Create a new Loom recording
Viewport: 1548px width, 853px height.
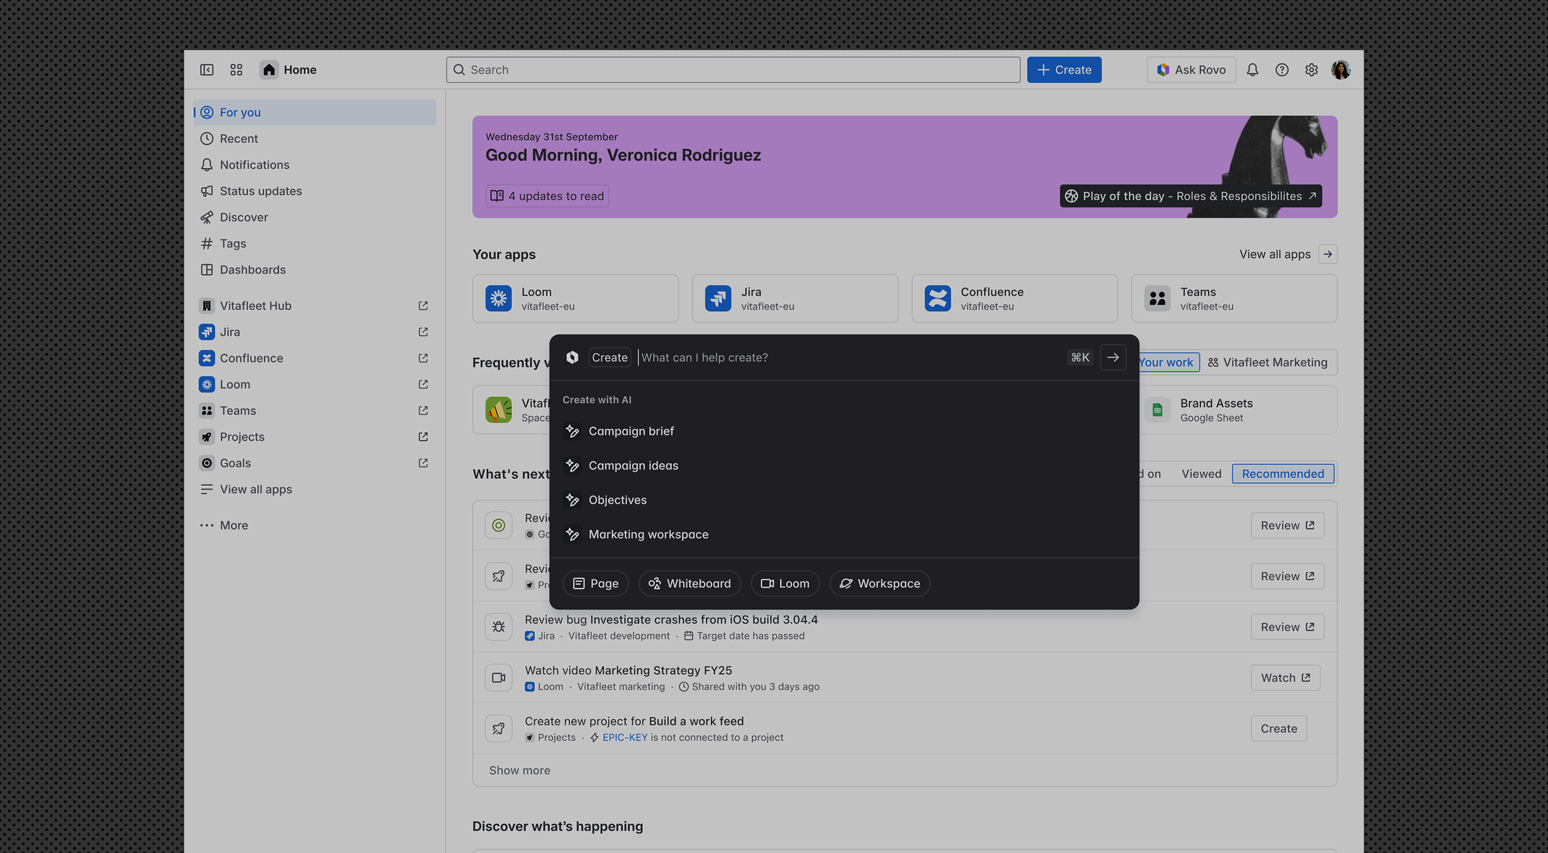coord(785,583)
